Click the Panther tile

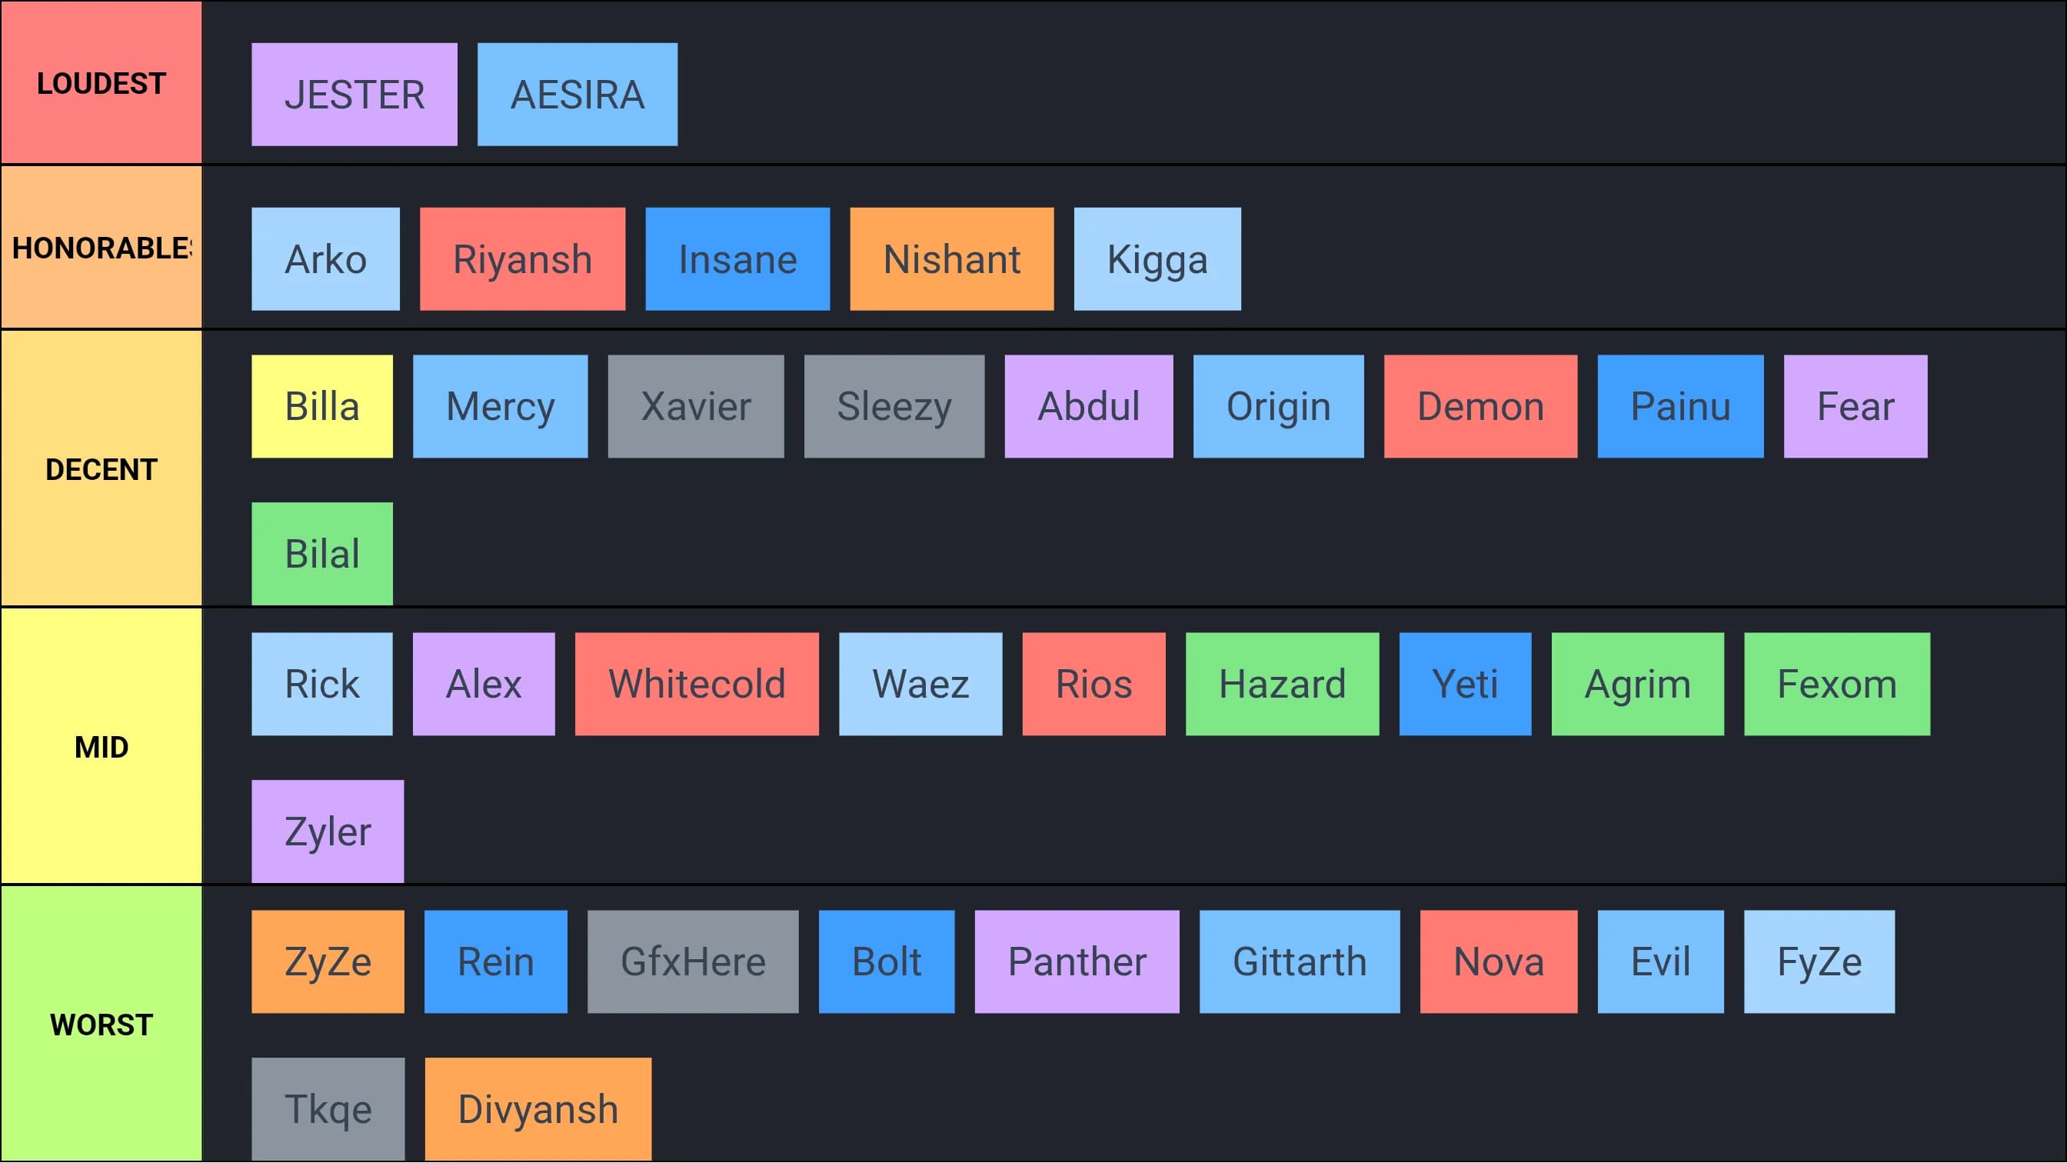(x=1077, y=962)
